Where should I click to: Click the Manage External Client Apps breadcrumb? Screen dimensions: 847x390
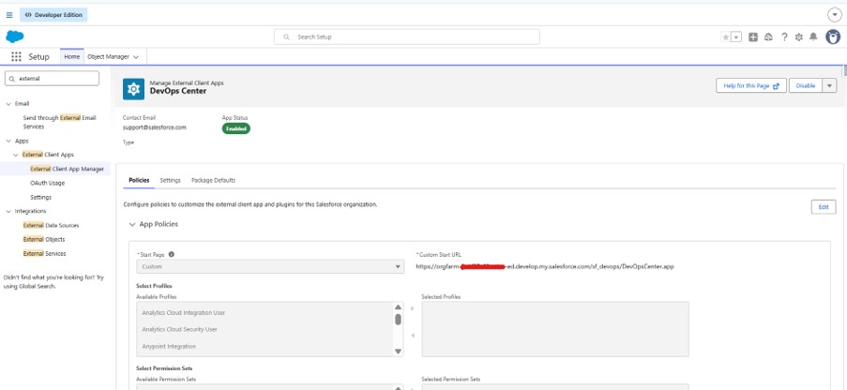(x=187, y=83)
